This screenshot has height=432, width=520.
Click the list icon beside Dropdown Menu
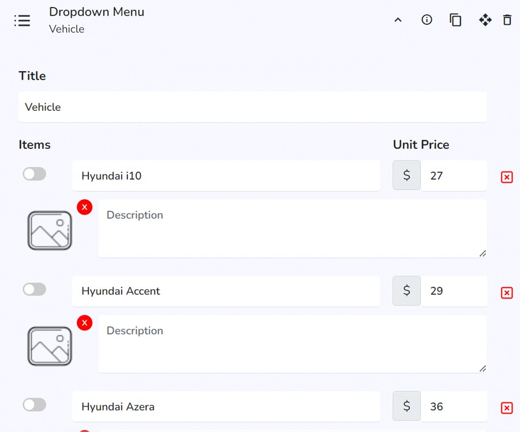[22, 21]
